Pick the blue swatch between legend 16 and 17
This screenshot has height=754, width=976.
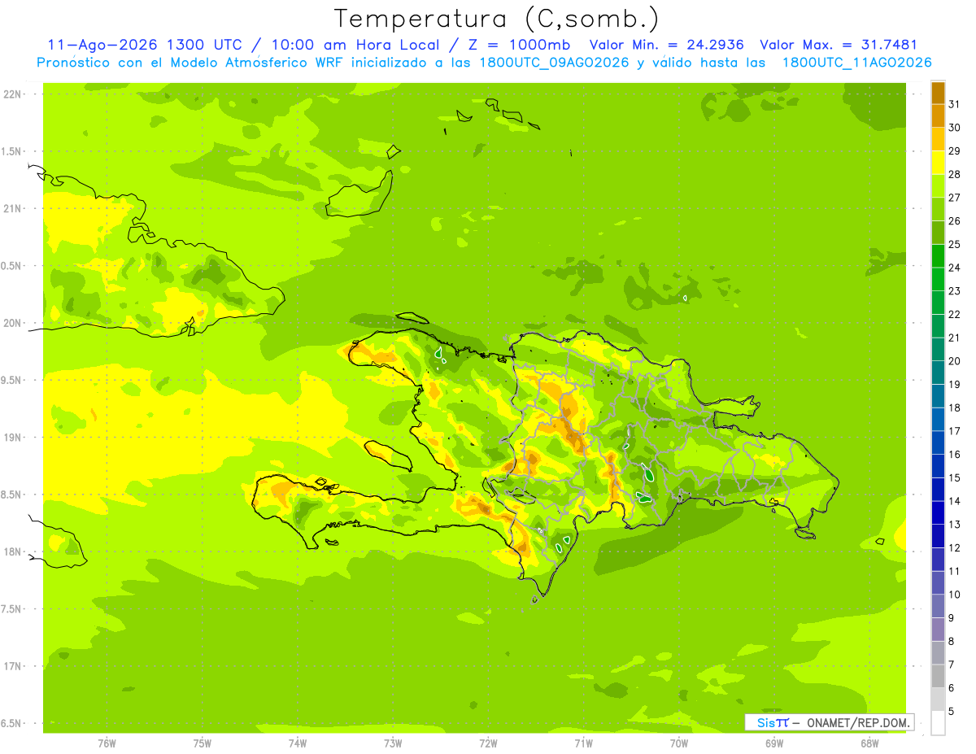point(938,442)
